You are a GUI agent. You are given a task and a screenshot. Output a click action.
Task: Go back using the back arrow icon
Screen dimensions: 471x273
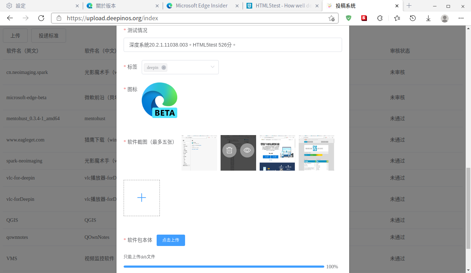point(10,18)
